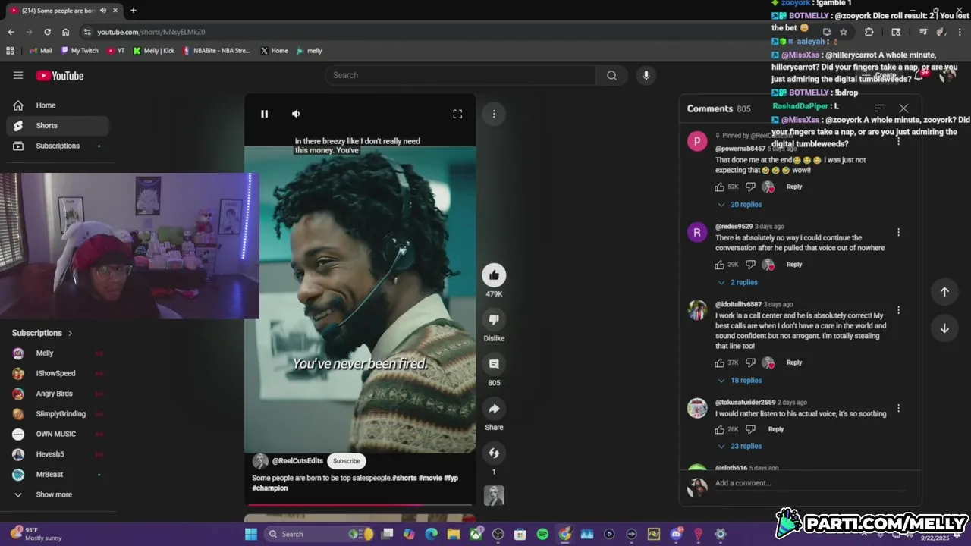Click the browser address bar URL
The image size is (971, 546).
click(151, 32)
